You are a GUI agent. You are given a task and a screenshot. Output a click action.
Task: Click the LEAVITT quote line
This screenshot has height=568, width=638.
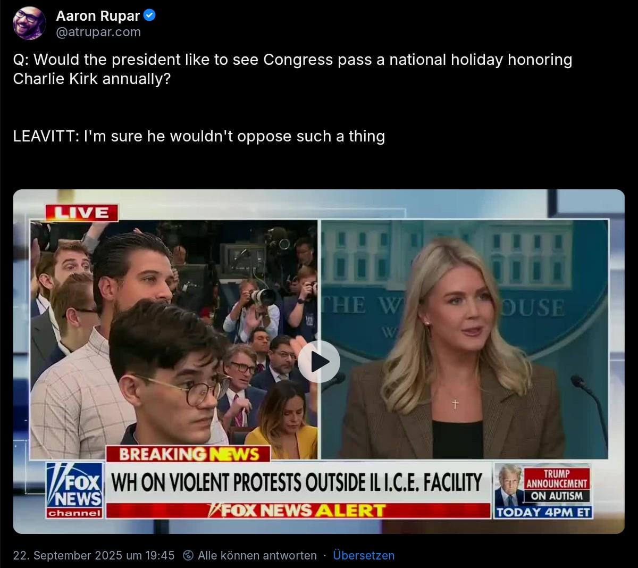(x=199, y=136)
